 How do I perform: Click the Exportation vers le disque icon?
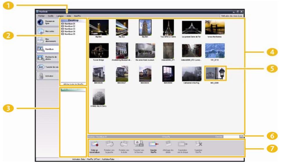pyautogui.click(x=183, y=144)
